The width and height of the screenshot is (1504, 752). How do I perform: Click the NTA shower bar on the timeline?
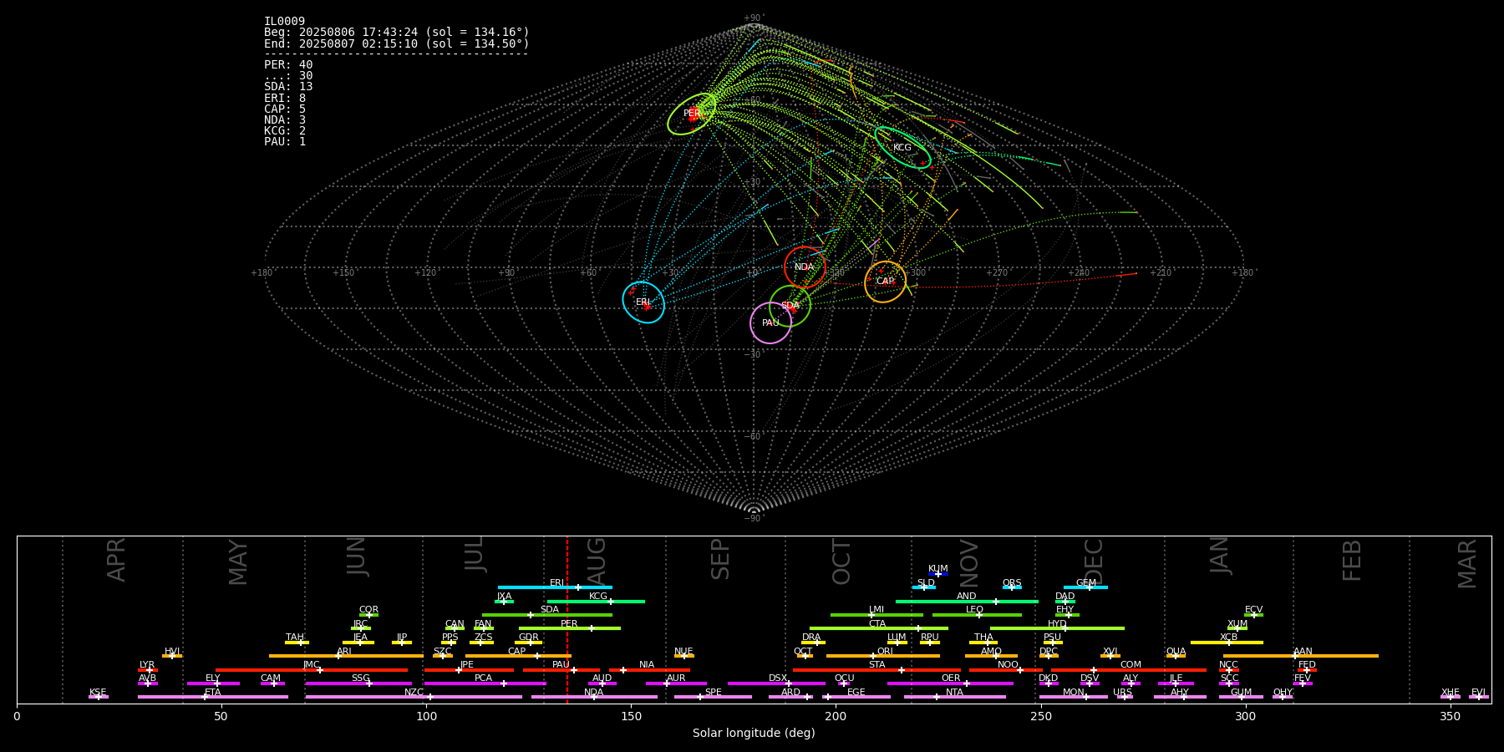(954, 697)
